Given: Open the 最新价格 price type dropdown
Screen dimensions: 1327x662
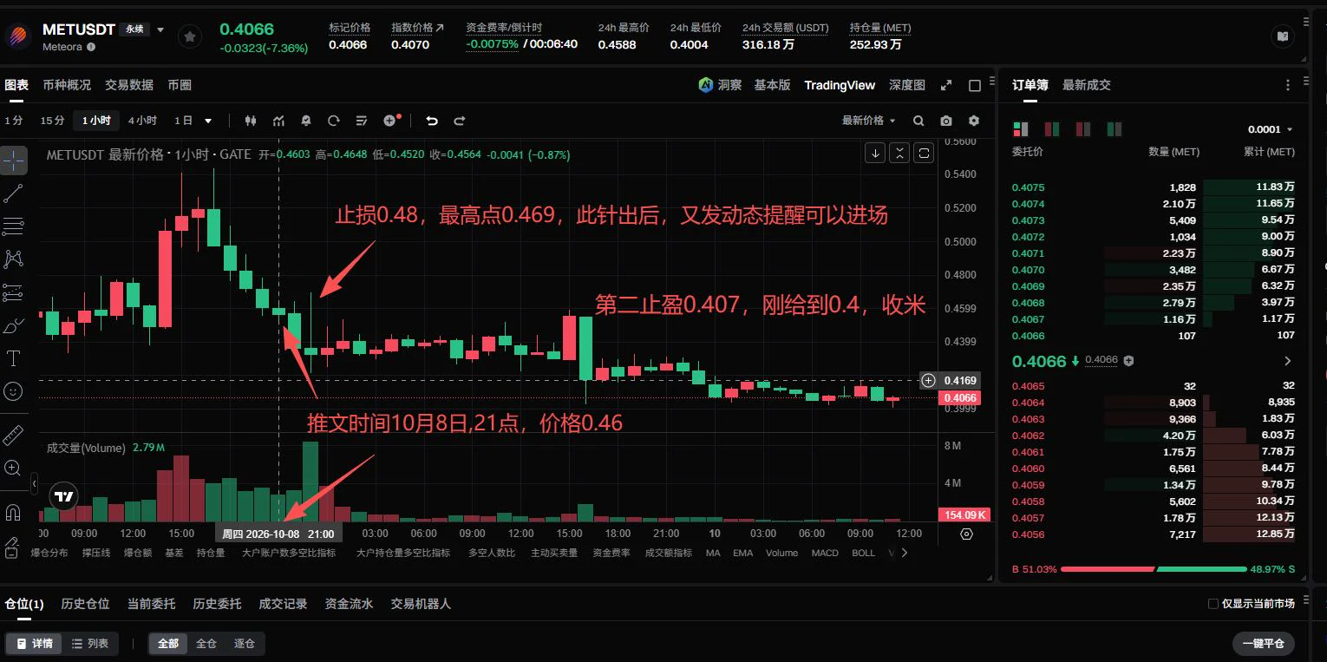Looking at the screenshot, I should click(868, 121).
